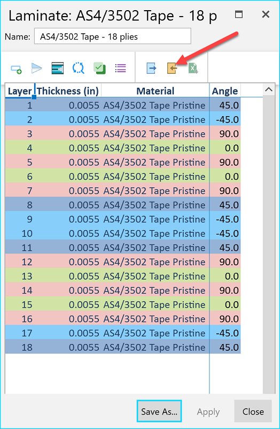
Task: Click the 90.0 angle cell of layer 12
Action: coord(225,262)
